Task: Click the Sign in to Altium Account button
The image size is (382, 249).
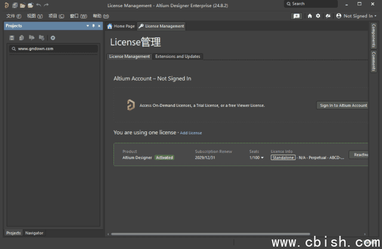Action: (x=343, y=106)
